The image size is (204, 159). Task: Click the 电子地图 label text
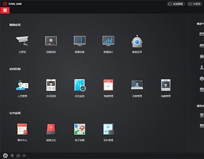click(79, 140)
